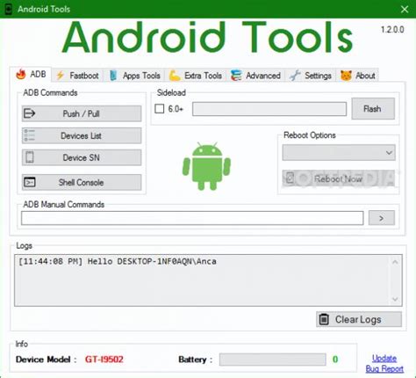
Task: Enable the 6.0+ sideload checkbox
Action: pos(160,109)
